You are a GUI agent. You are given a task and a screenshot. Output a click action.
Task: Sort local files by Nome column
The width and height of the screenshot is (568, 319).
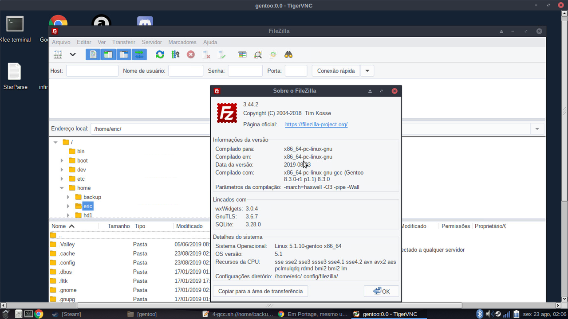coord(59,226)
